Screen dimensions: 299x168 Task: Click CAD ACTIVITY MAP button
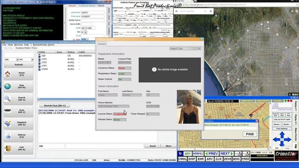click(x=282, y=119)
